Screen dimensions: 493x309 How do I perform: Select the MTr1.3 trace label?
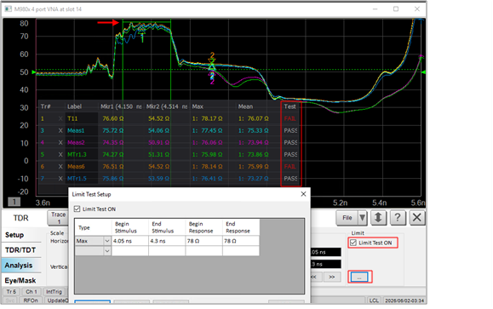[x=77, y=154]
